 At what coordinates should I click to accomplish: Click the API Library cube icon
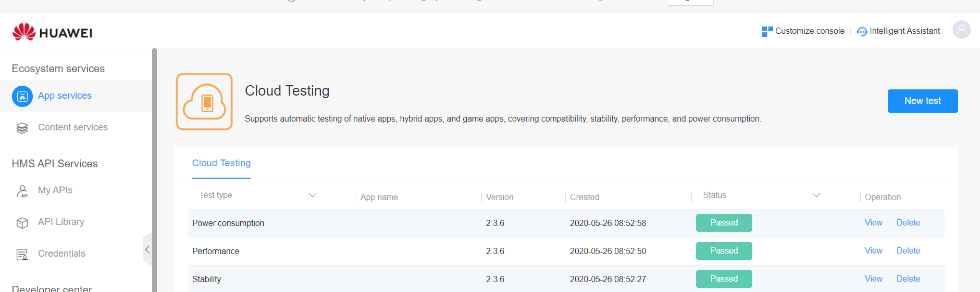[22, 223]
